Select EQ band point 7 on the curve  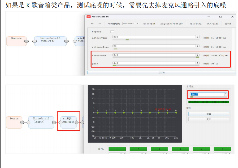point(150,113)
